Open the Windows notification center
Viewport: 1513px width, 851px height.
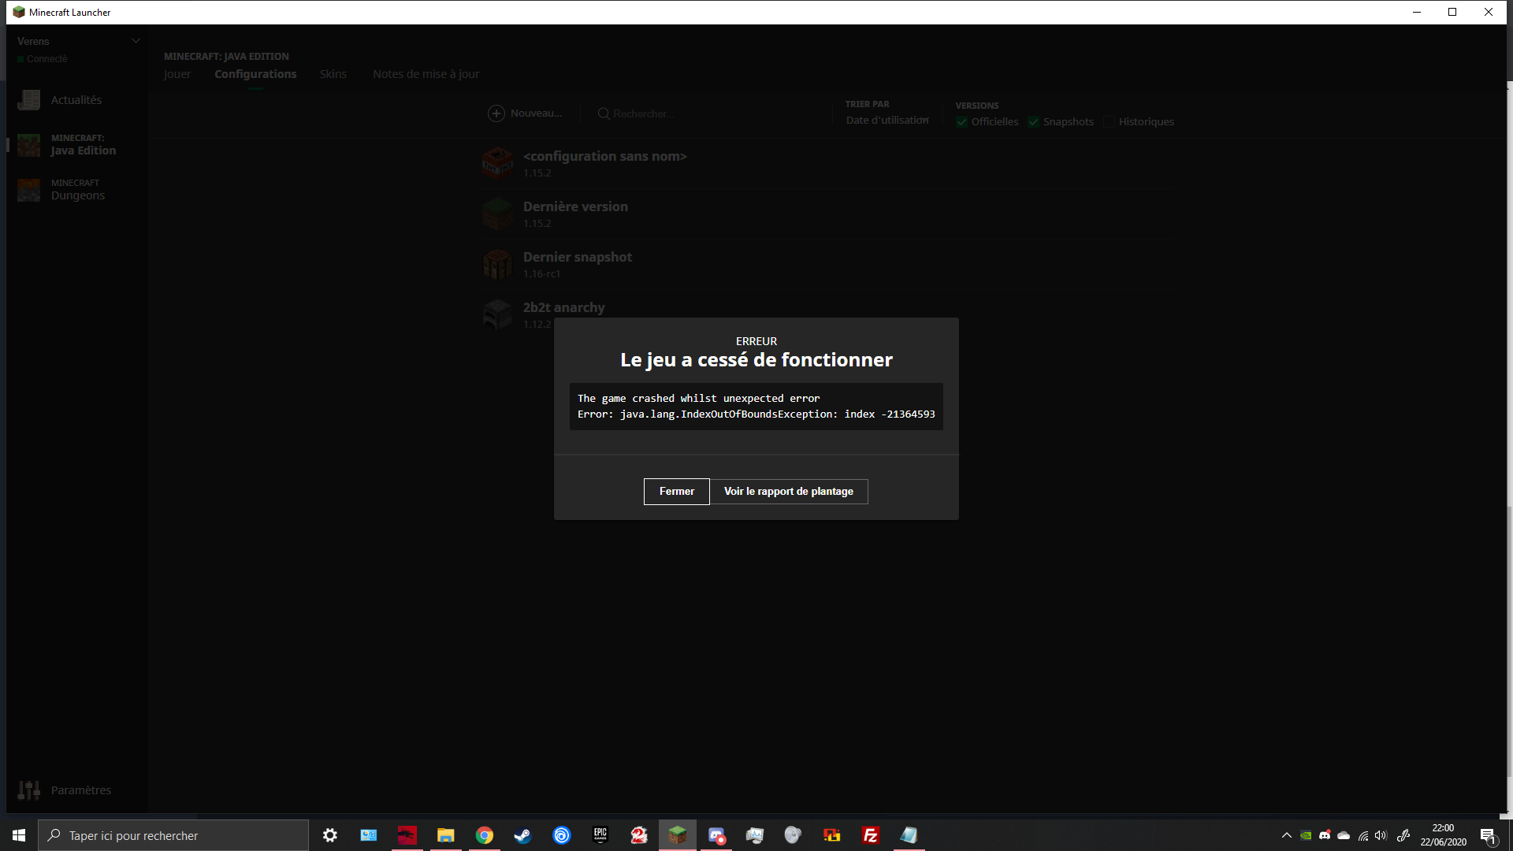(x=1488, y=835)
